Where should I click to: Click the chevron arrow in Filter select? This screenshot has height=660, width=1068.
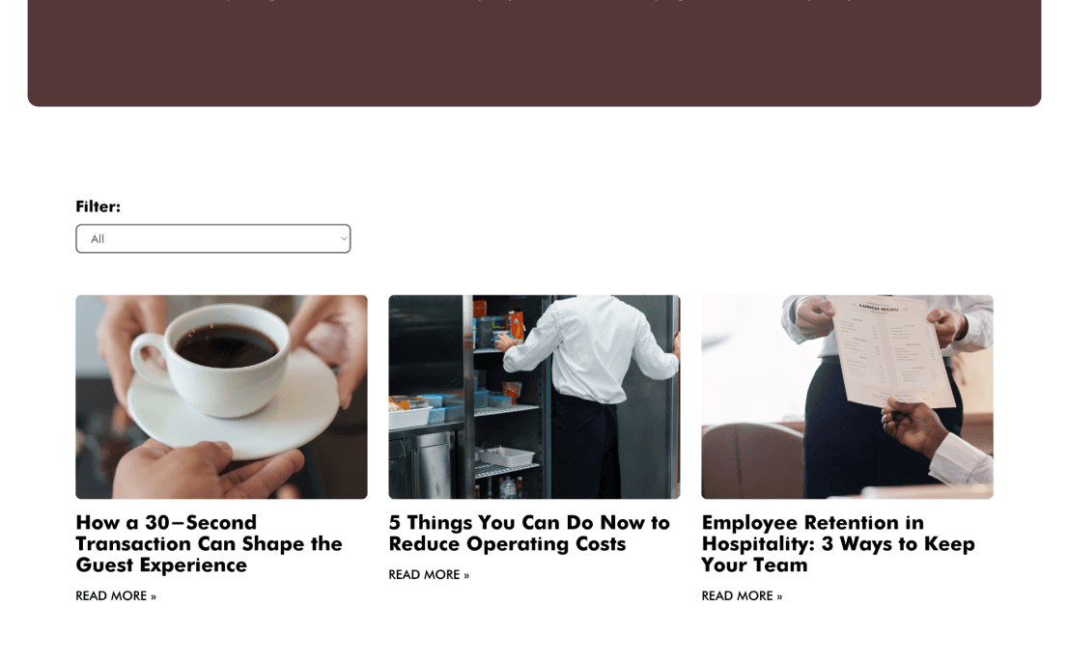click(x=344, y=239)
